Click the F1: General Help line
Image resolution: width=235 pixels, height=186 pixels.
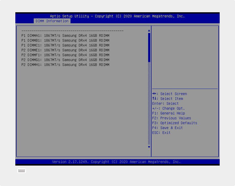click(168, 113)
